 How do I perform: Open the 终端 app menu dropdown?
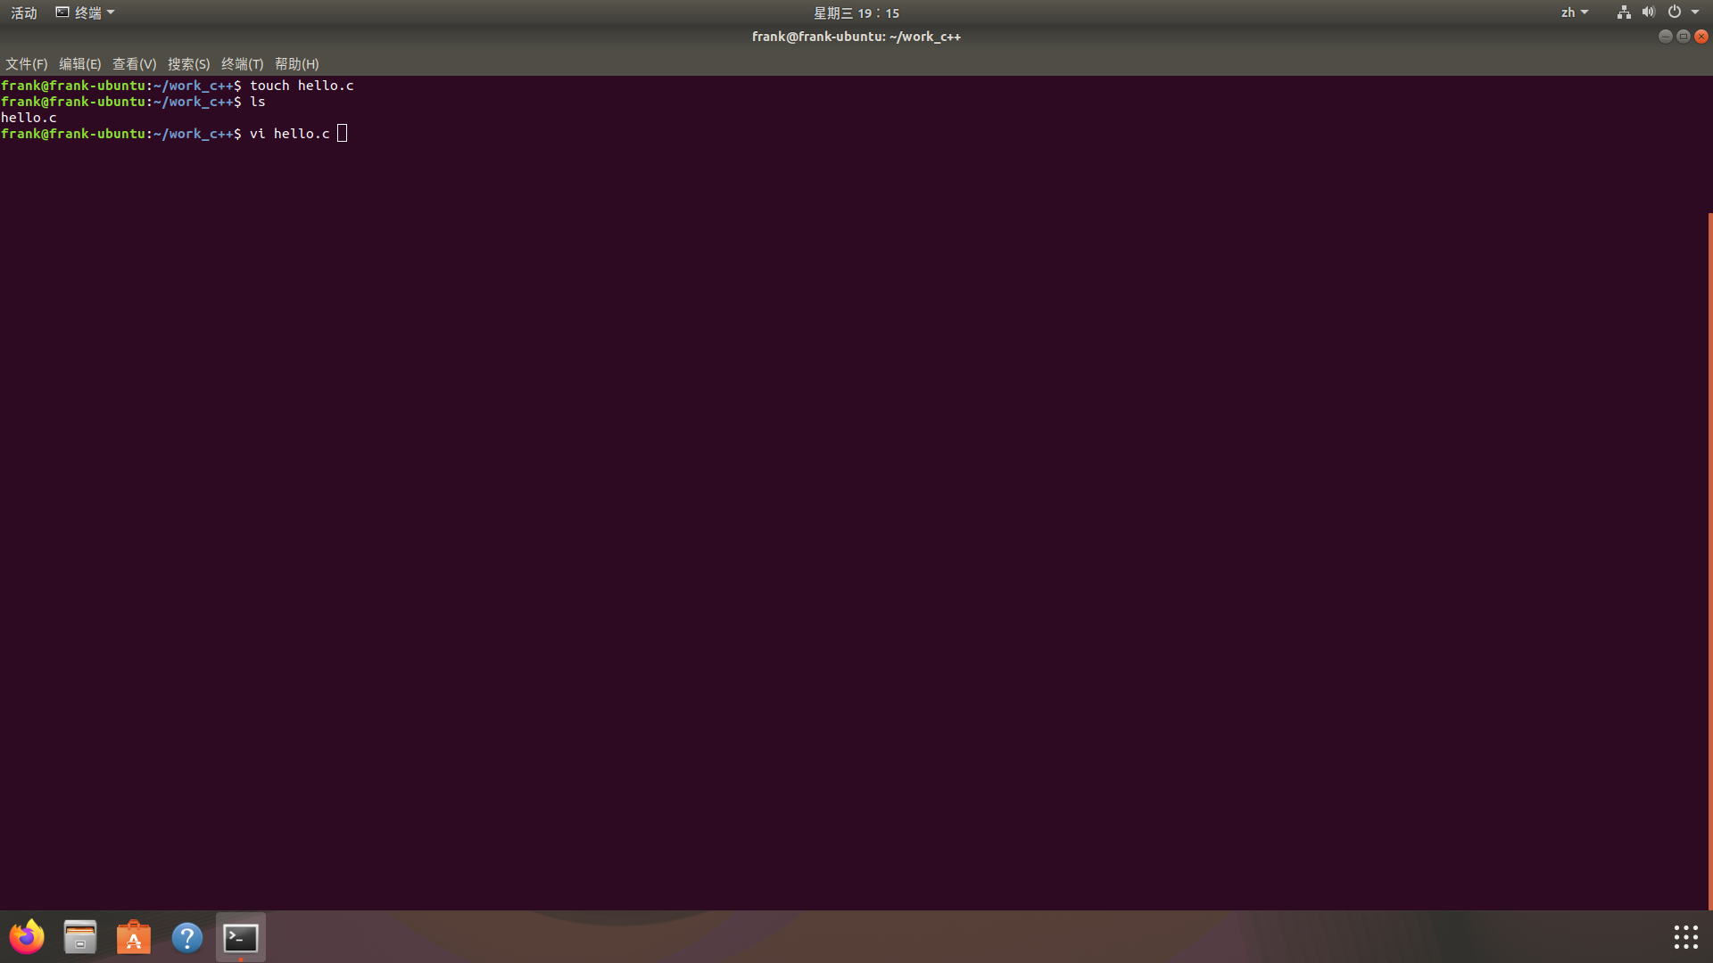86,12
